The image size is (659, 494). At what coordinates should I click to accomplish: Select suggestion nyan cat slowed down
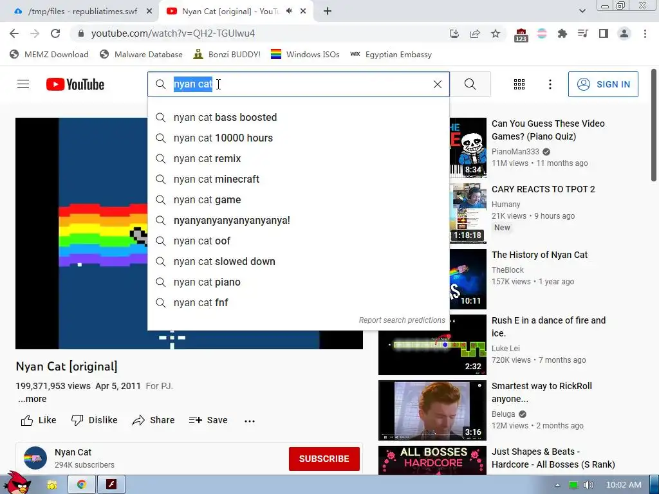tap(299, 261)
